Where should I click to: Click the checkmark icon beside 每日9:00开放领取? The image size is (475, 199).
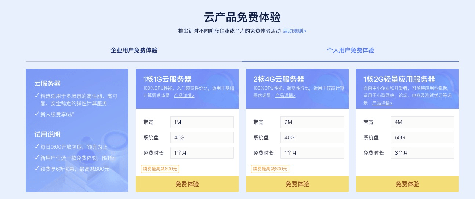37,147
